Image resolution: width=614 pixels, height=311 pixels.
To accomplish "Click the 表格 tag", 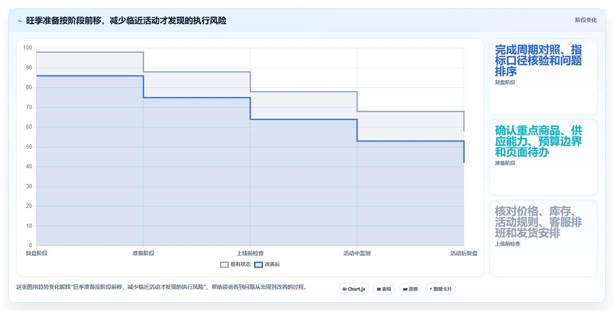I will pyautogui.click(x=384, y=289).
